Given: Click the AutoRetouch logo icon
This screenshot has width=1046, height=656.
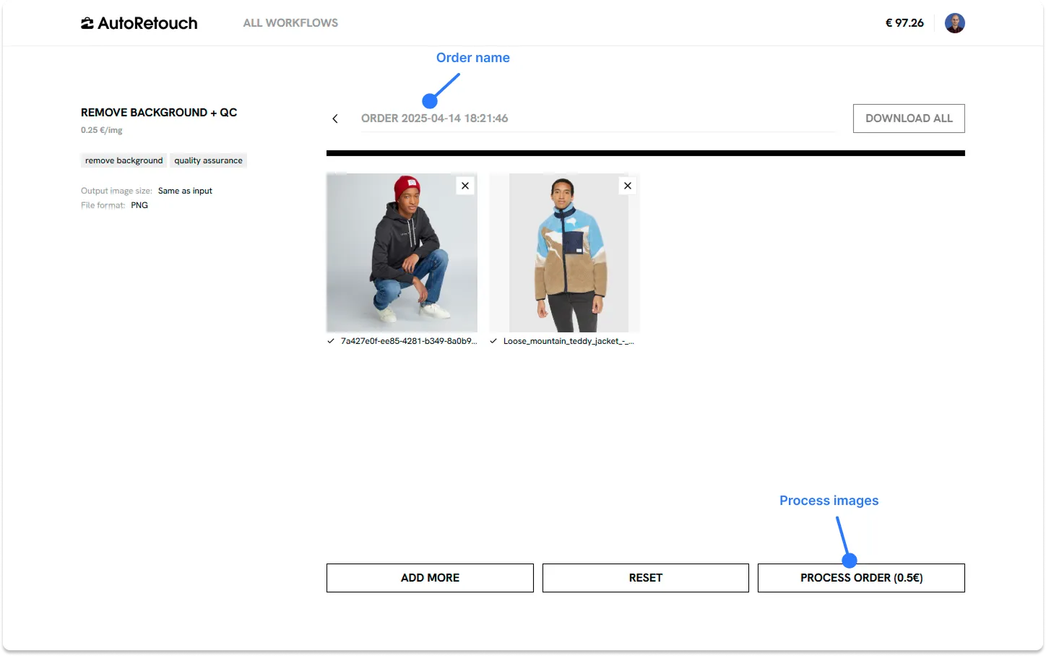Looking at the screenshot, I should click(87, 22).
